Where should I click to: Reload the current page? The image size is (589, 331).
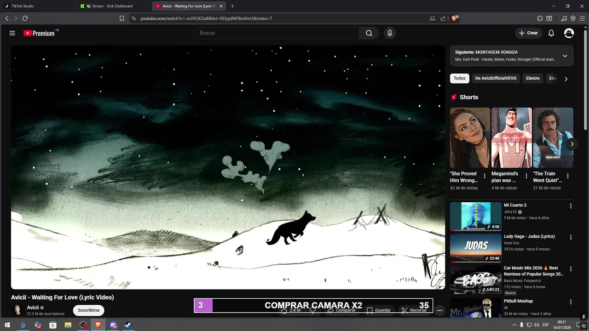point(25,18)
